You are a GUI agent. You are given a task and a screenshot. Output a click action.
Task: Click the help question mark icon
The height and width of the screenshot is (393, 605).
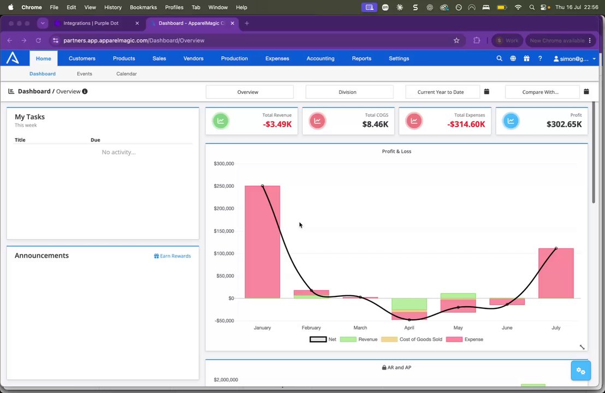point(540,58)
